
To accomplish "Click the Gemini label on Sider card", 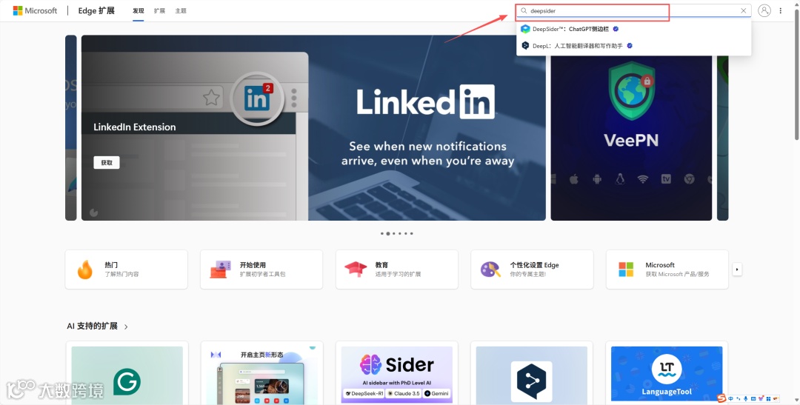I will tap(437, 393).
